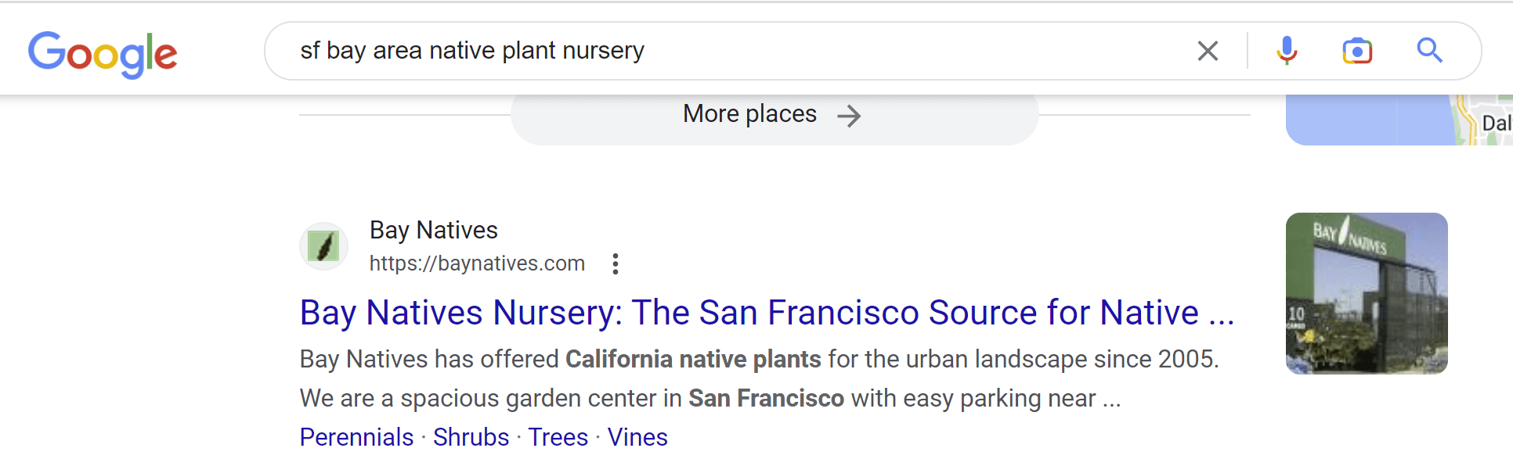The image size is (1513, 466).
Task: Click the blue magnifying glass search icon
Action: 1429,51
